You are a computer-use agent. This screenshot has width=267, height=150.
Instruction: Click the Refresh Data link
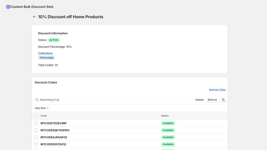(x=217, y=90)
